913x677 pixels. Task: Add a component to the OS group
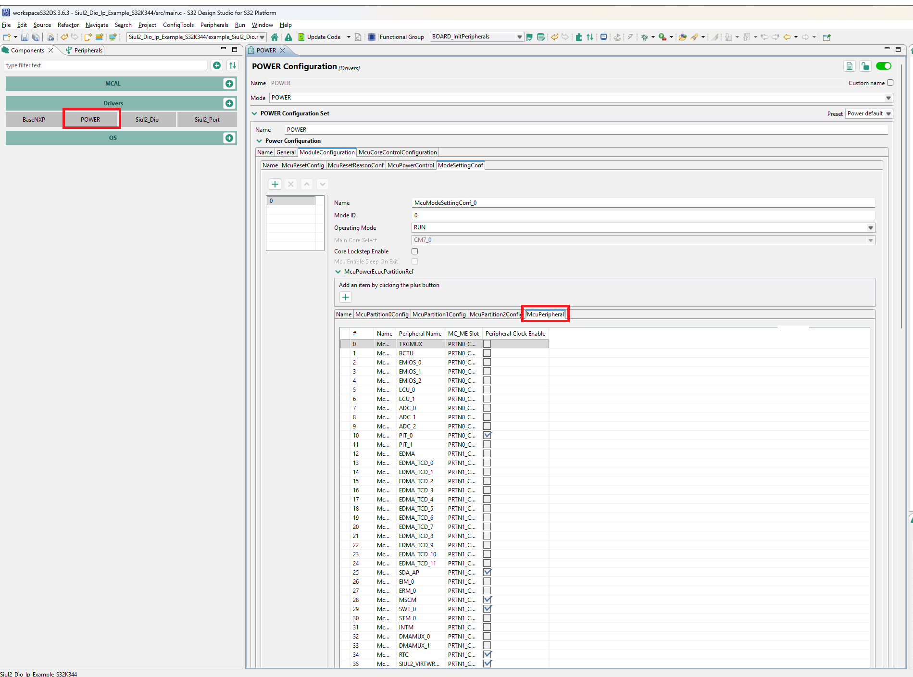tap(229, 138)
